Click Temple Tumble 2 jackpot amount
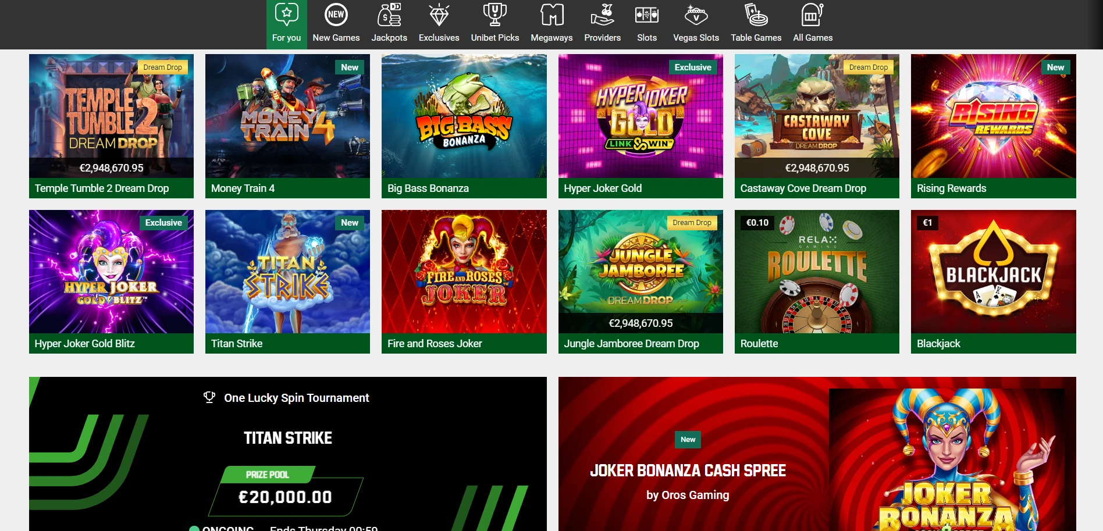 [x=111, y=168]
